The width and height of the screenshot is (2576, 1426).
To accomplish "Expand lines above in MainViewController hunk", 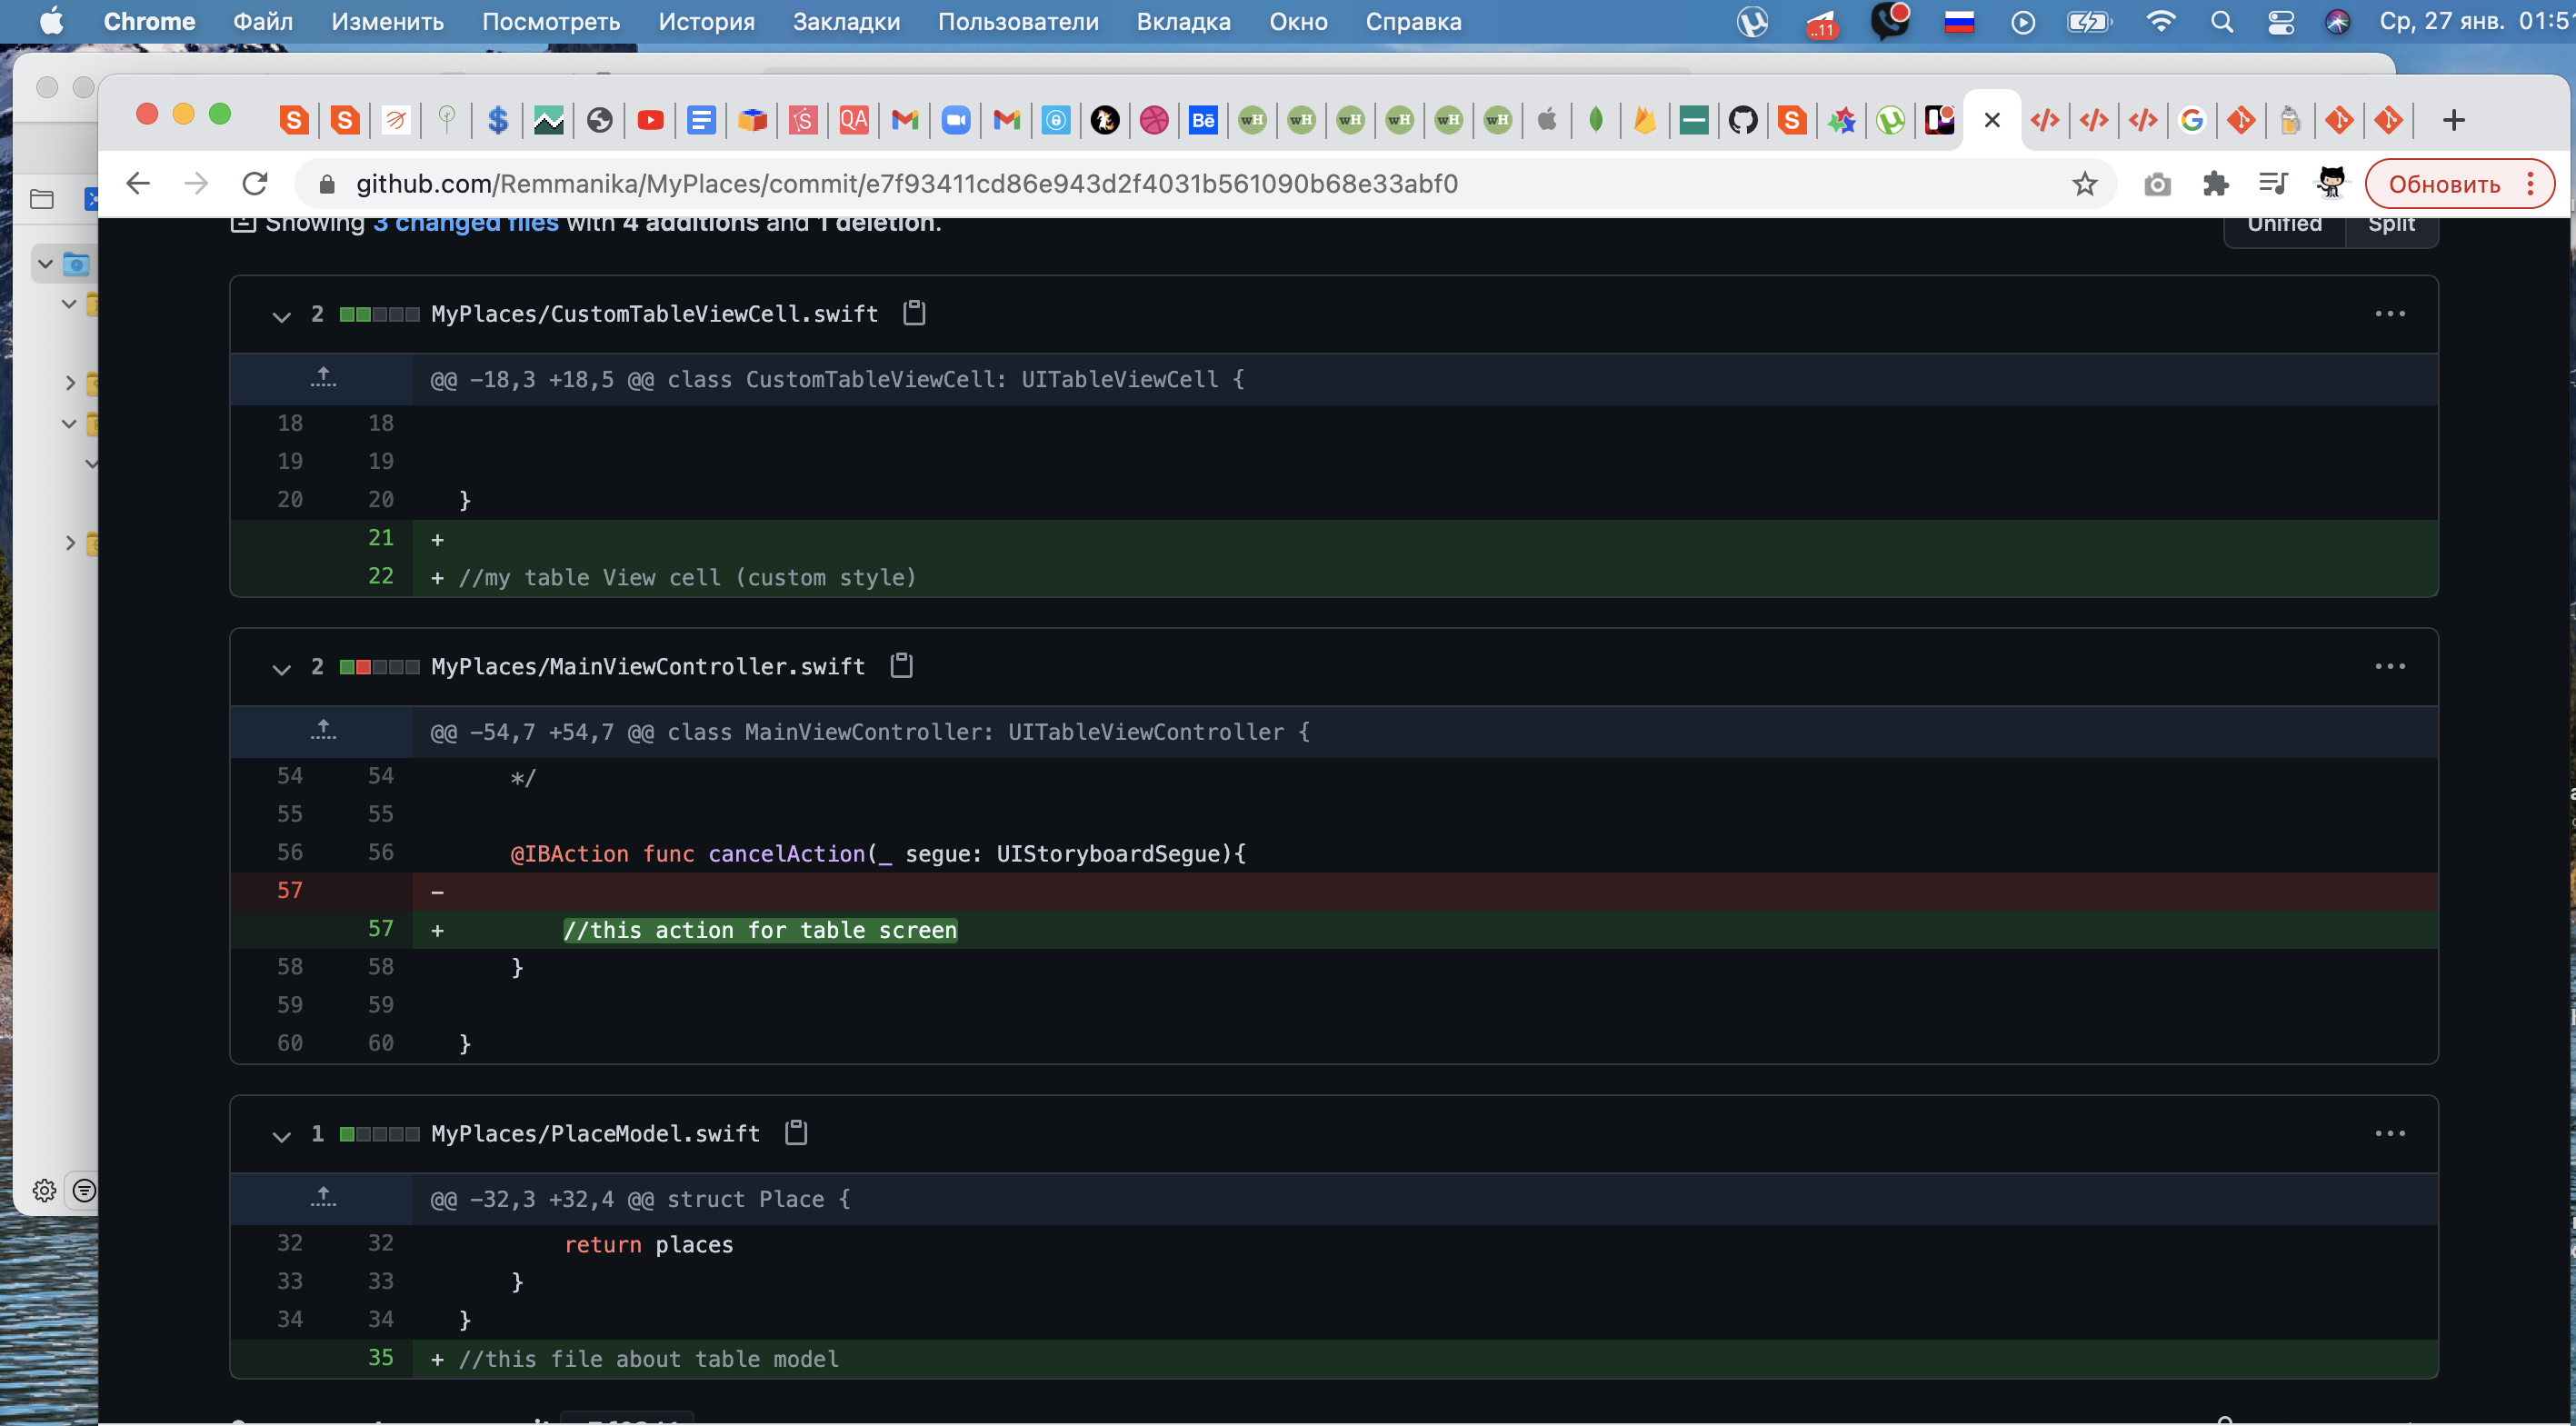I will coord(322,731).
